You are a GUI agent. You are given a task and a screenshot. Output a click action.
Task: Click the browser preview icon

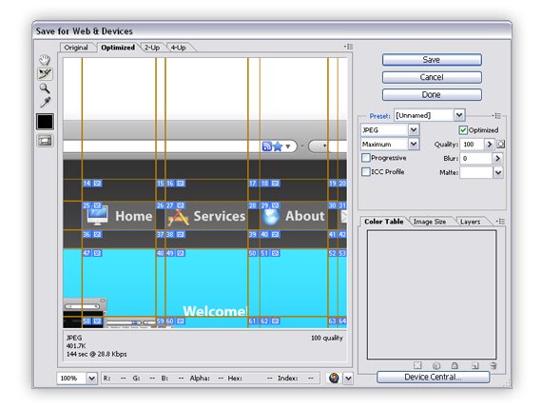[334, 378]
